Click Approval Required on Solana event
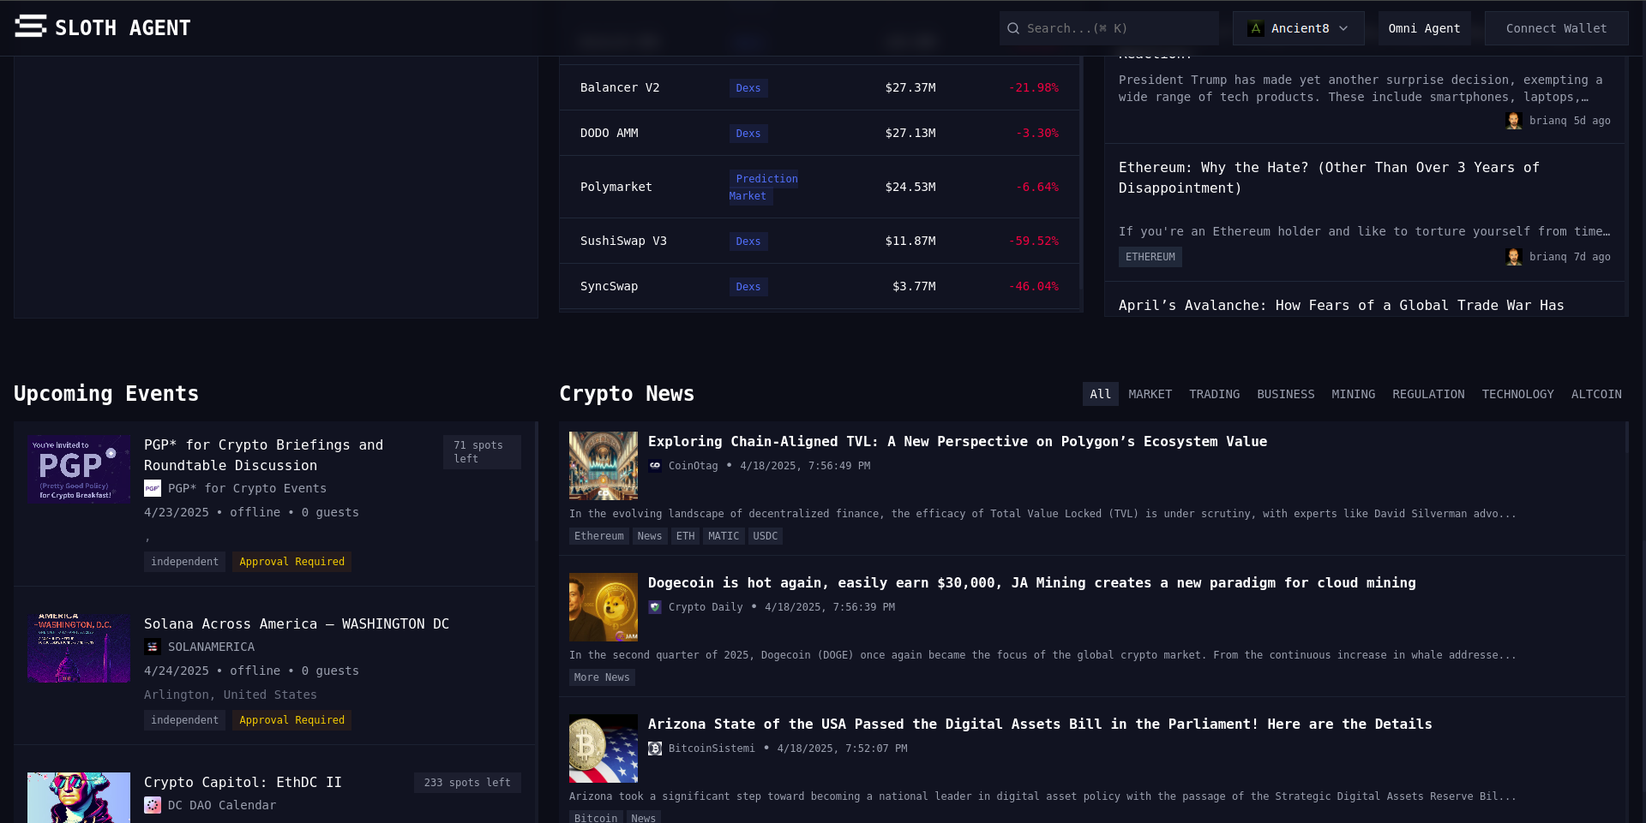 292,720
